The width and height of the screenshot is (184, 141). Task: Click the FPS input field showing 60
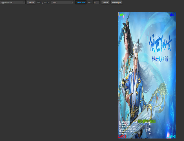click(96, 2)
